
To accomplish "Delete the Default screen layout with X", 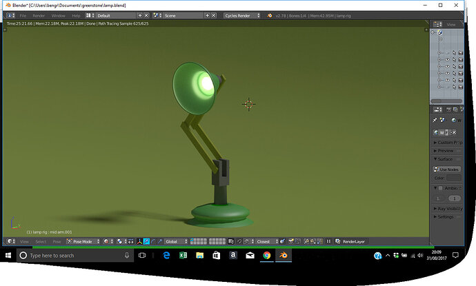I will coord(146,15).
